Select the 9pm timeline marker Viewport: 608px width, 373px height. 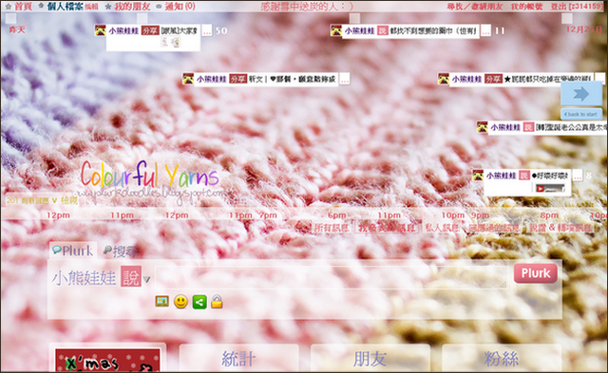point(480,215)
